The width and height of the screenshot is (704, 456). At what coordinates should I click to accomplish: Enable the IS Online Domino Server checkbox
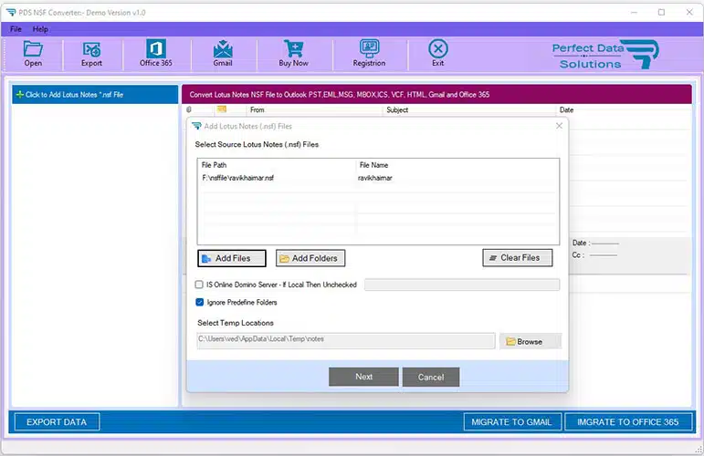point(199,285)
